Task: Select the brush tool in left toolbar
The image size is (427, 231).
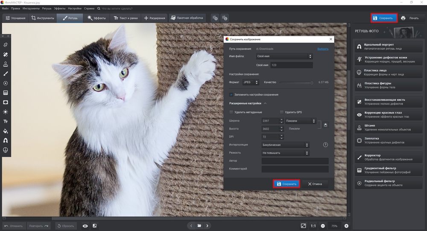Action: (x=6, y=73)
